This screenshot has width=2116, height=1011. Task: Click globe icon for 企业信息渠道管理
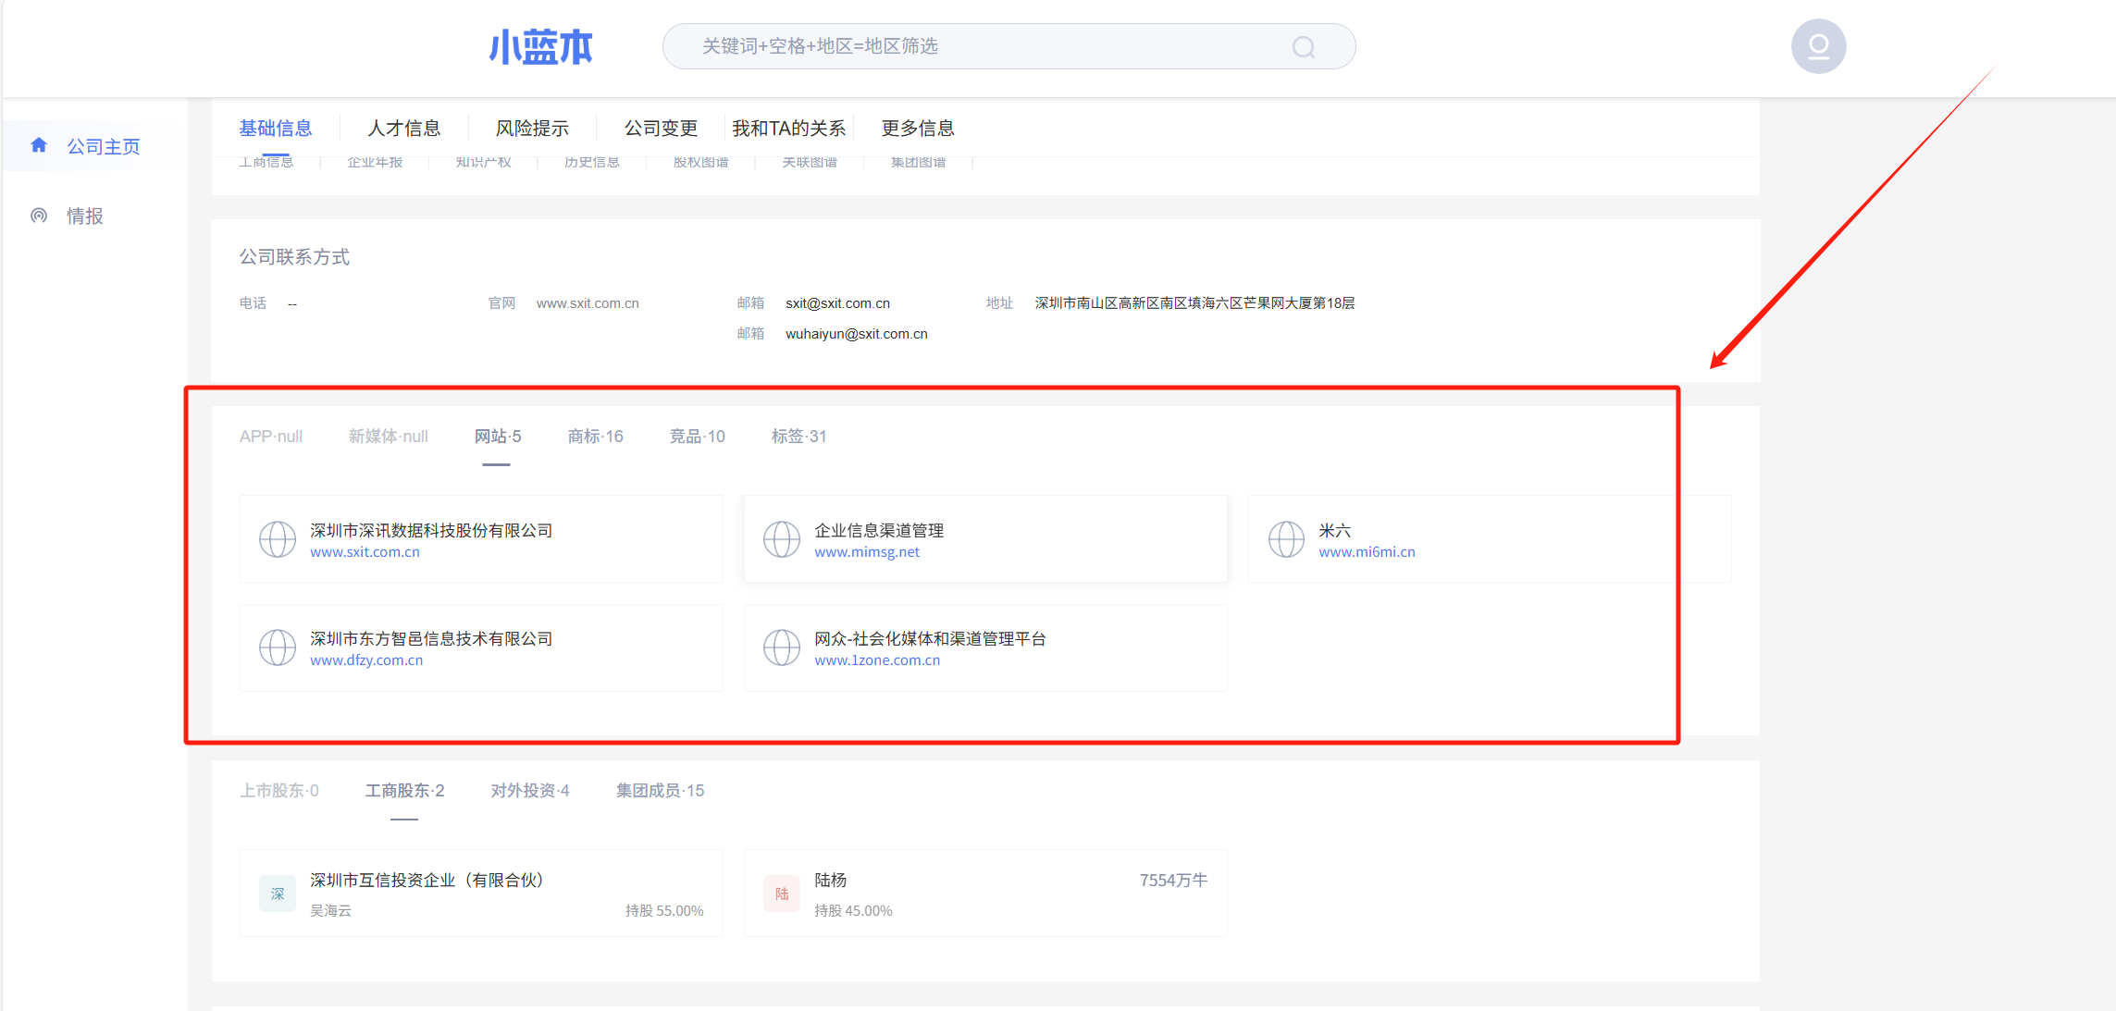coord(782,539)
